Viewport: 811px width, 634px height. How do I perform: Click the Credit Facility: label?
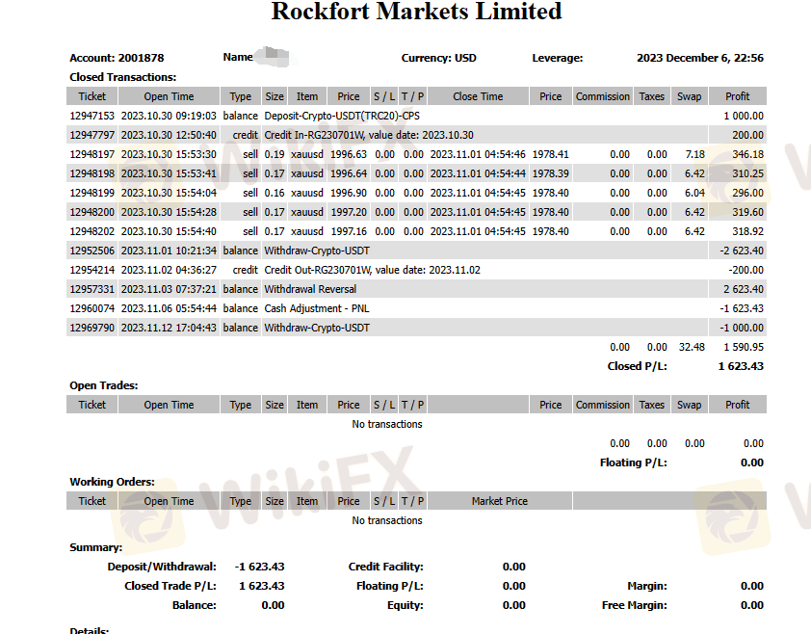(386, 567)
